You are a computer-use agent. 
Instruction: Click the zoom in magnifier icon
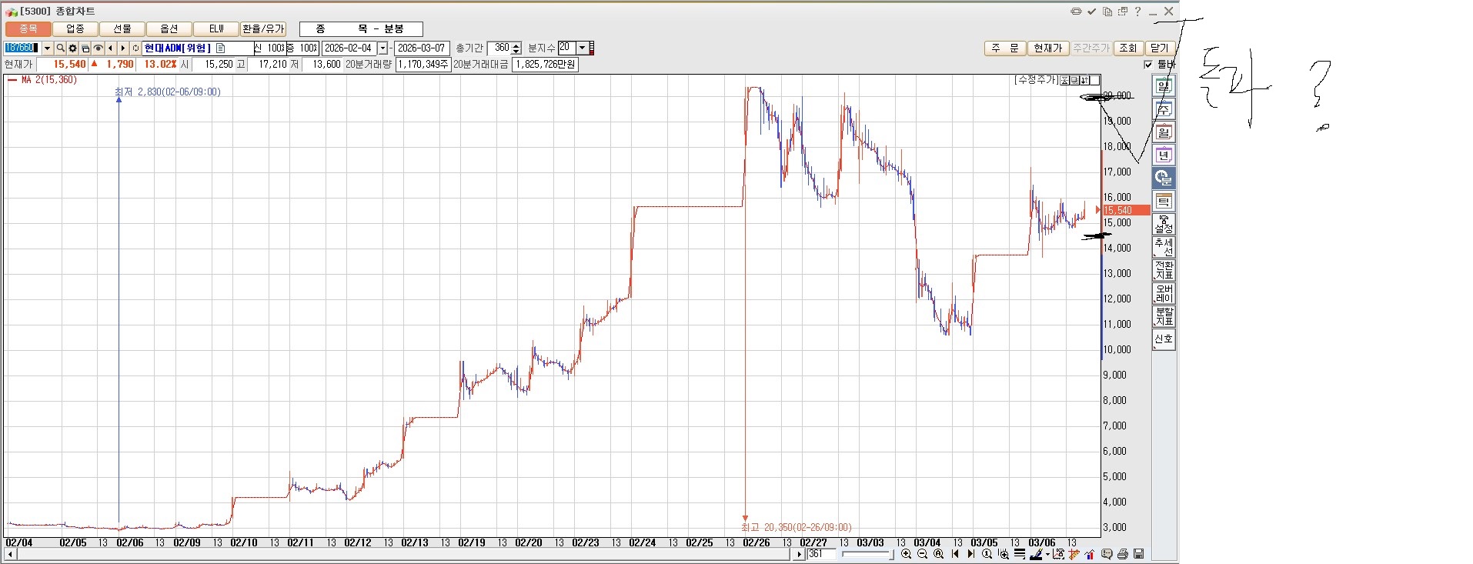click(907, 554)
